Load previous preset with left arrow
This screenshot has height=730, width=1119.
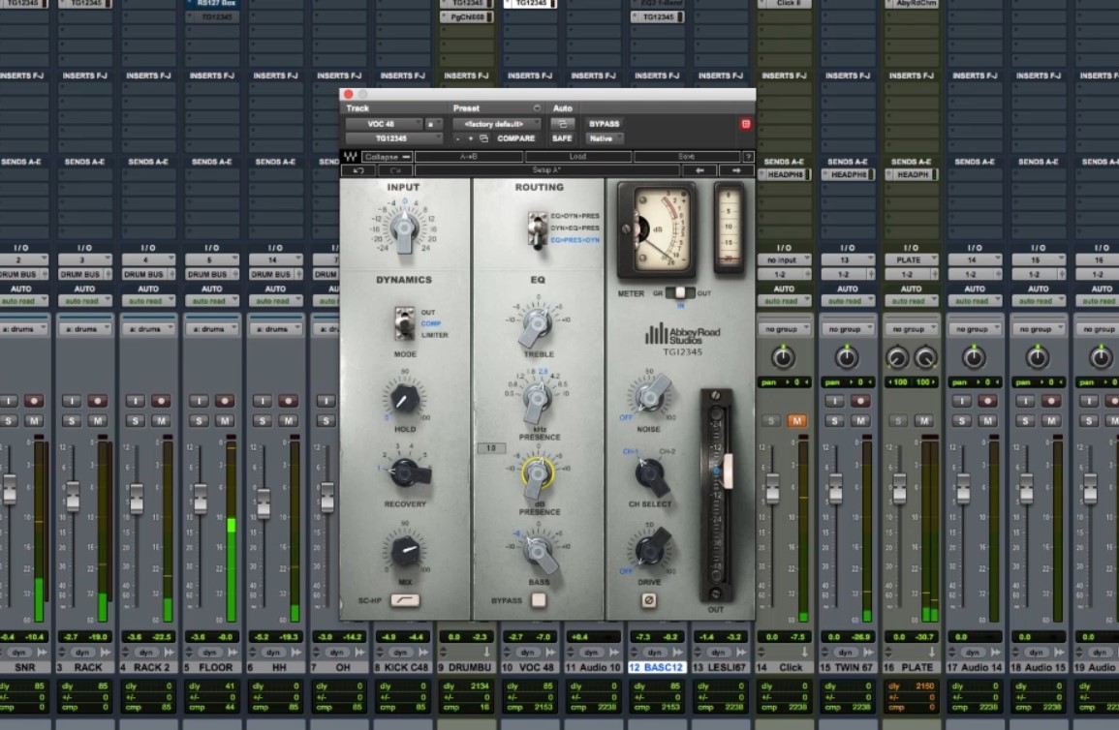tap(700, 170)
